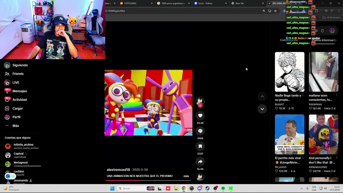
Task: Bookmark this page with the star icon
Action: tap(275, 11)
